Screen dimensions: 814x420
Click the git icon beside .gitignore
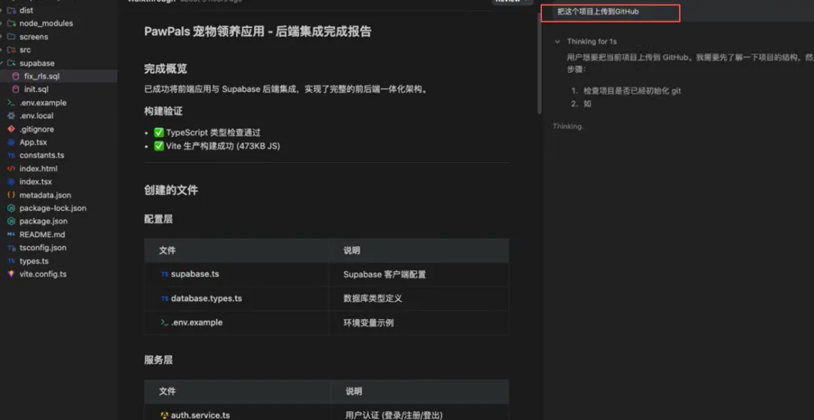pyautogui.click(x=11, y=129)
